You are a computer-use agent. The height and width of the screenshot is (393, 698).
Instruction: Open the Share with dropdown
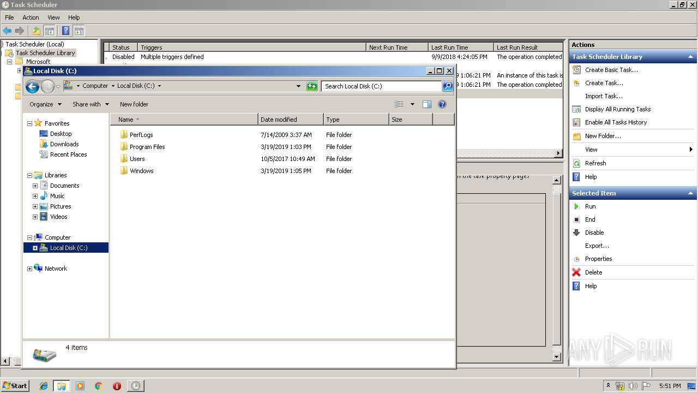[x=91, y=104]
